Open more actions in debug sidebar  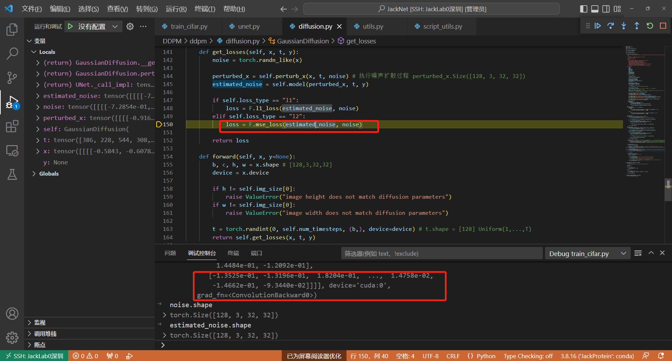click(143, 26)
